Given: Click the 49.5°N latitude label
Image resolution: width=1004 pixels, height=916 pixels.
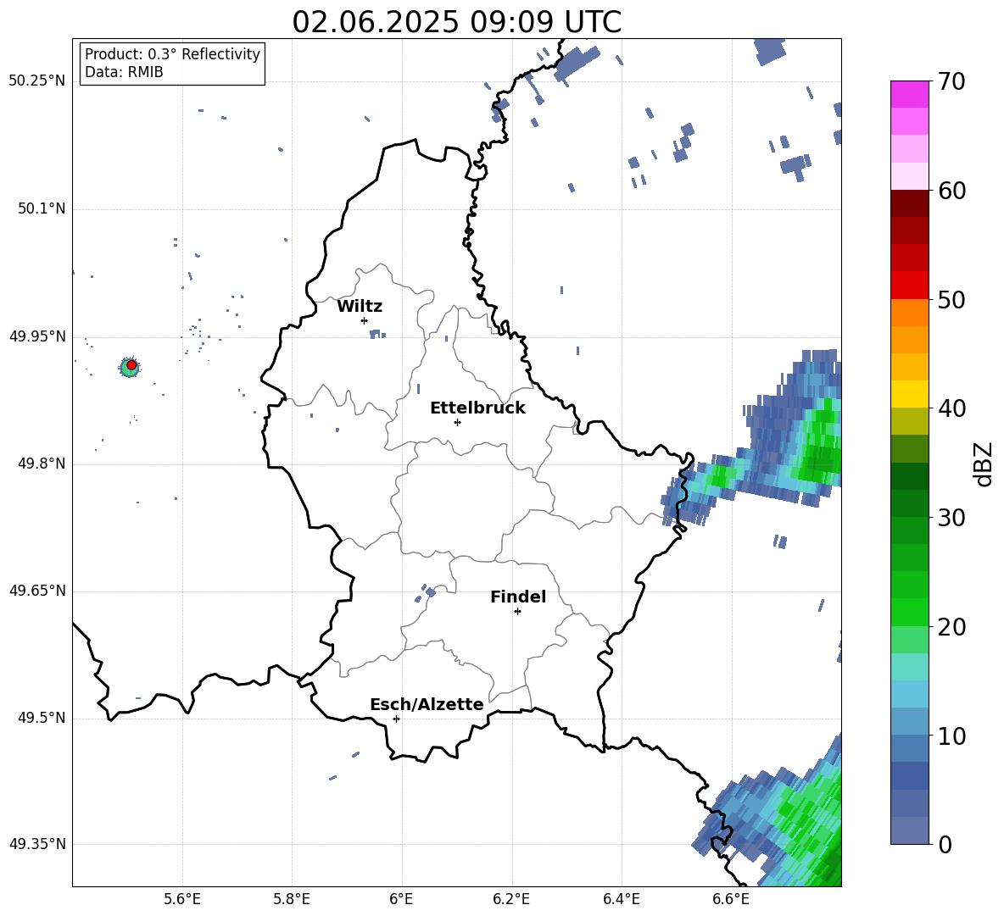Looking at the screenshot, I should (x=42, y=719).
